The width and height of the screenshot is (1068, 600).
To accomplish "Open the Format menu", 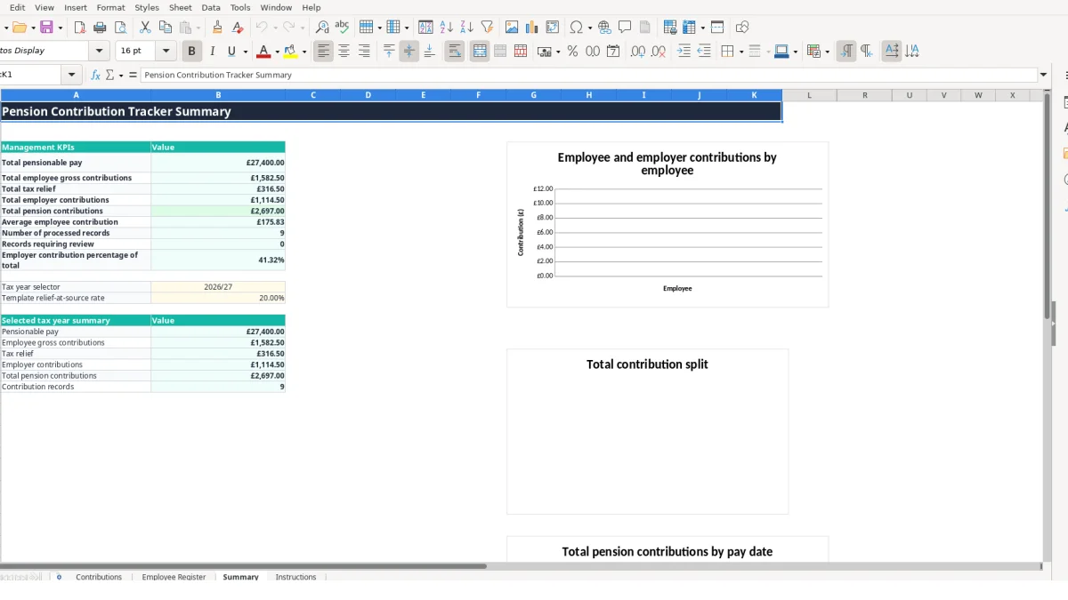I will [110, 7].
